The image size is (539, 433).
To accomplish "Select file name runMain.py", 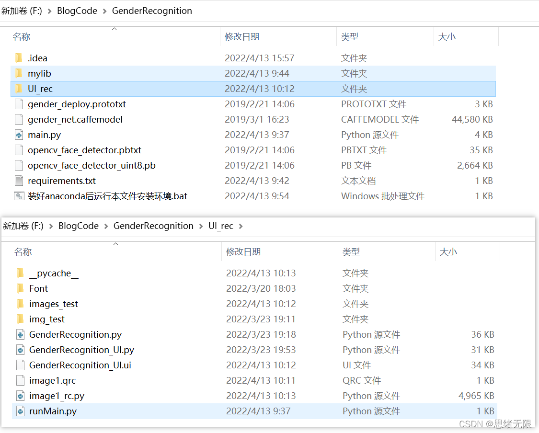I will click(x=53, y=411).
